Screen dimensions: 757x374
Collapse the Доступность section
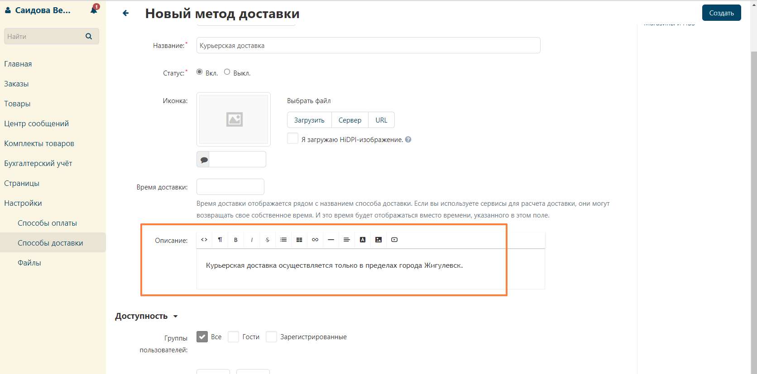click(x=146, y=316)
